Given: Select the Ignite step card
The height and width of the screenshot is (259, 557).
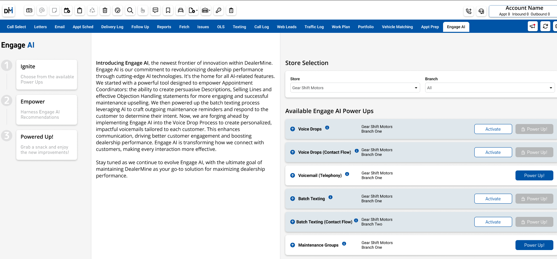Looking at the screenshot, I should tap(47, 75).
